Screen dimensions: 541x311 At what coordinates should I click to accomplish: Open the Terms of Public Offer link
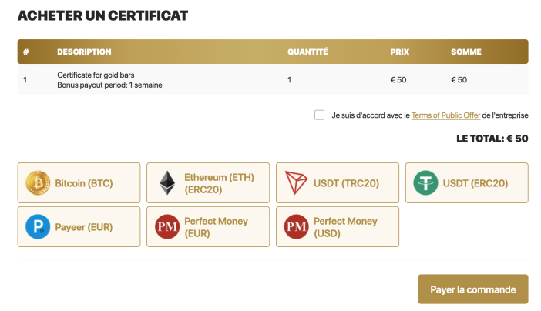click(x=445, y=115)
